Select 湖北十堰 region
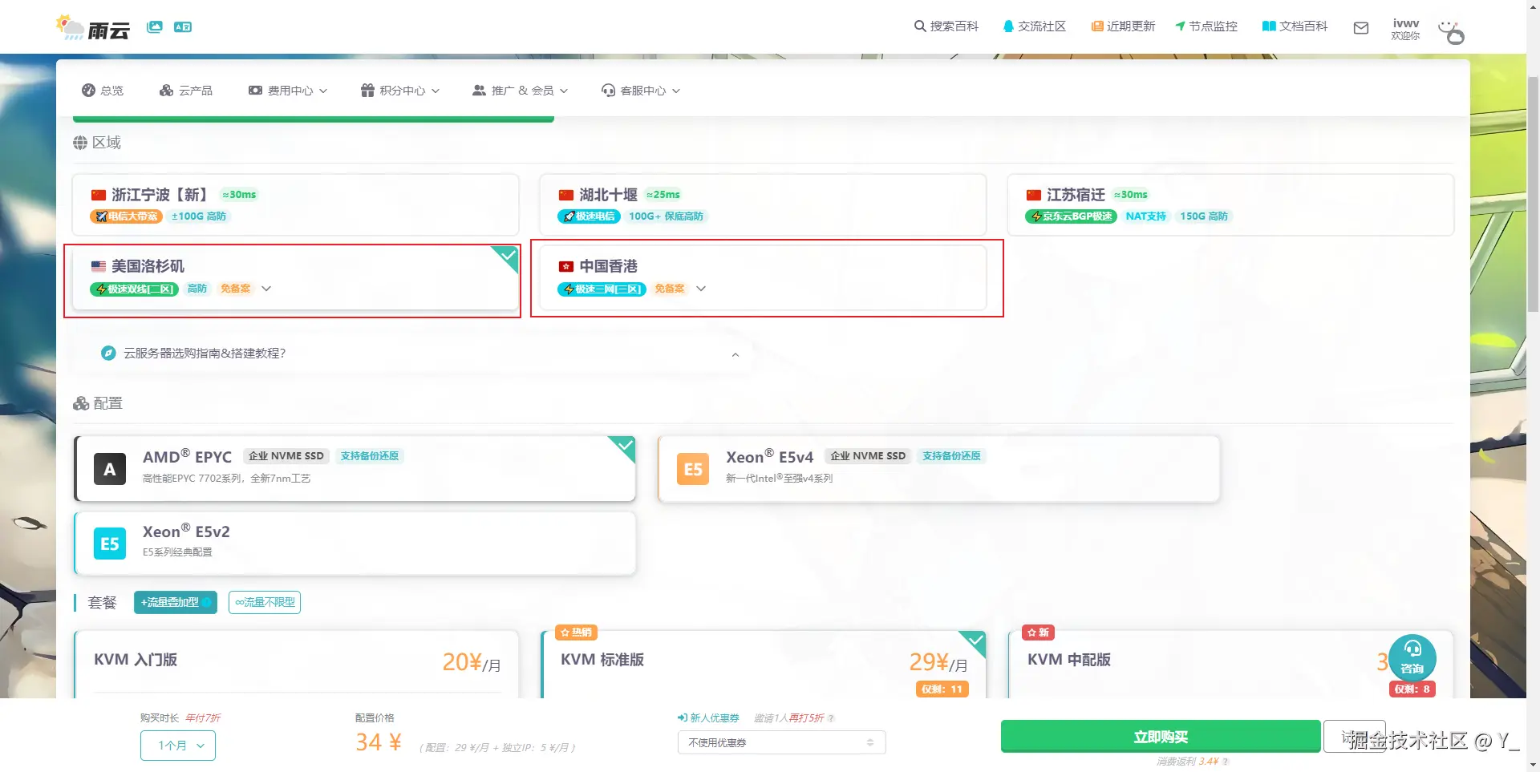Screen dimensions: 1540x772 (763, 204)
